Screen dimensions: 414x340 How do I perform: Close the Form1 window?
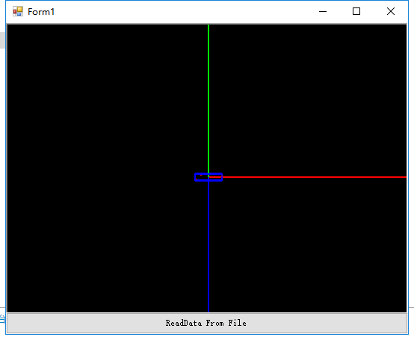click(x=391, y=11)
